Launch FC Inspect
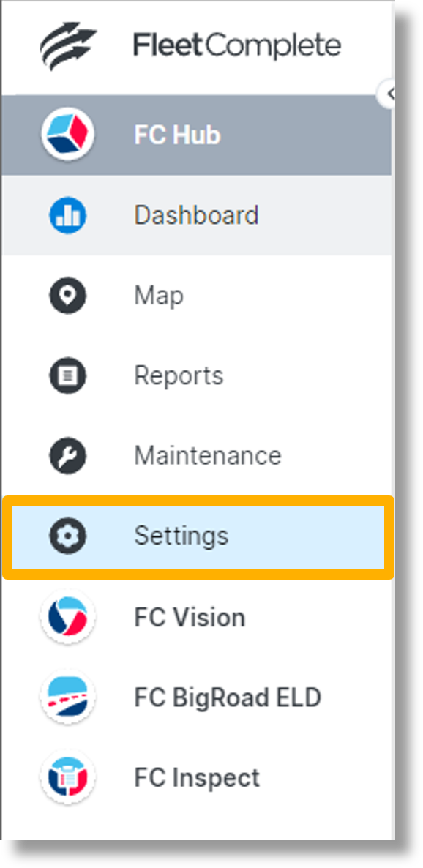Image resolution: width=423 pixels, height=868 pixels. 196,778
